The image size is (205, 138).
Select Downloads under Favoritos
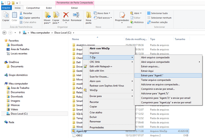(x=17, y=45)
